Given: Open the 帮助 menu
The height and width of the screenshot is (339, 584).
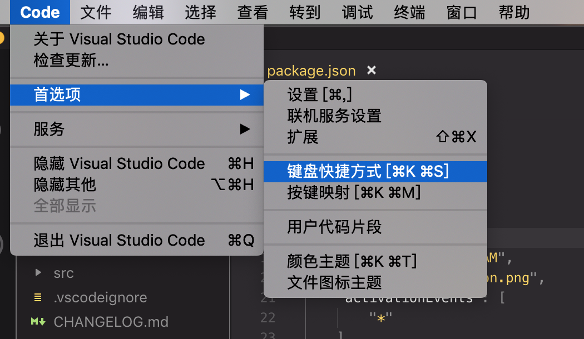Looking at the screenshot, I should point(514,12).
